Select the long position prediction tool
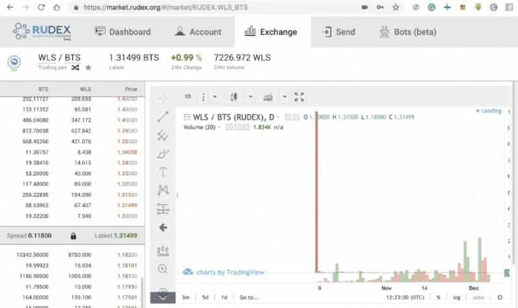 pos(163,209)
